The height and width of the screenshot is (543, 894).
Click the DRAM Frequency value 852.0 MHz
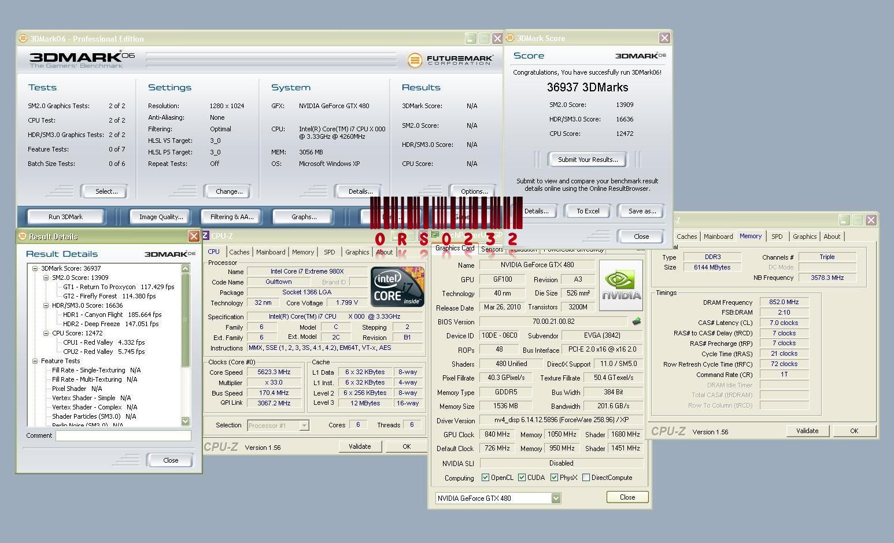(784, 302)
